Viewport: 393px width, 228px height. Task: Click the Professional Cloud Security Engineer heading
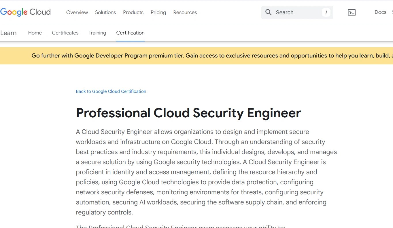tap(188, 113)
